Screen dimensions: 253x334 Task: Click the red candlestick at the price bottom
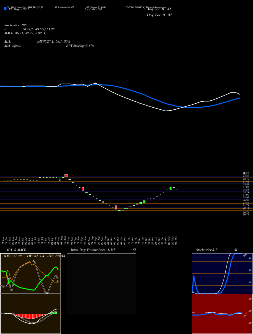tap(116, 207)
